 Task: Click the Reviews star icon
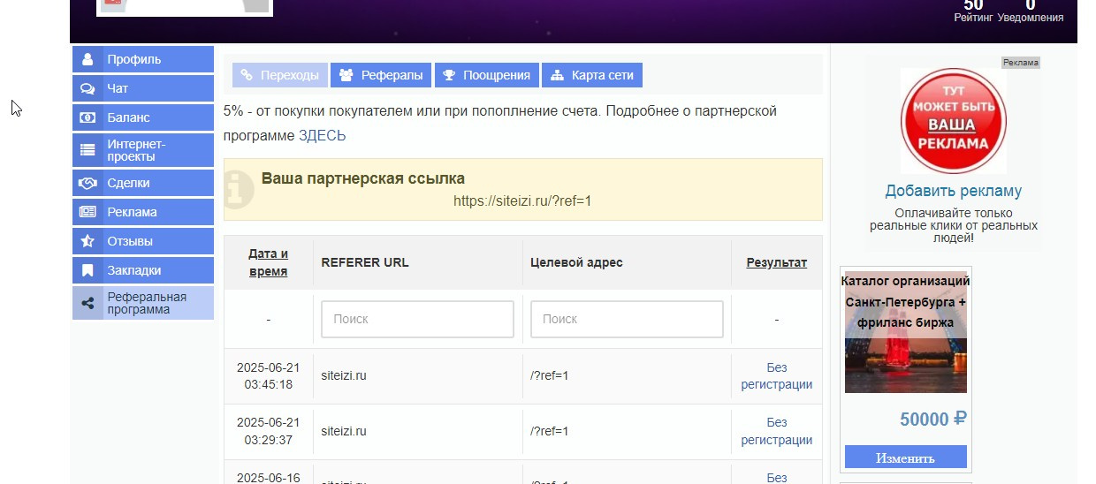point(88,242)
